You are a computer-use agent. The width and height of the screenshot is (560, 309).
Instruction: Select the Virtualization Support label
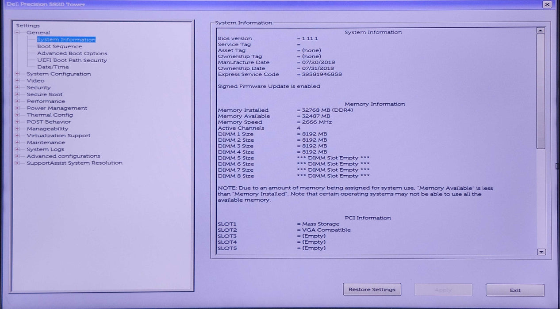pos(58,136)
